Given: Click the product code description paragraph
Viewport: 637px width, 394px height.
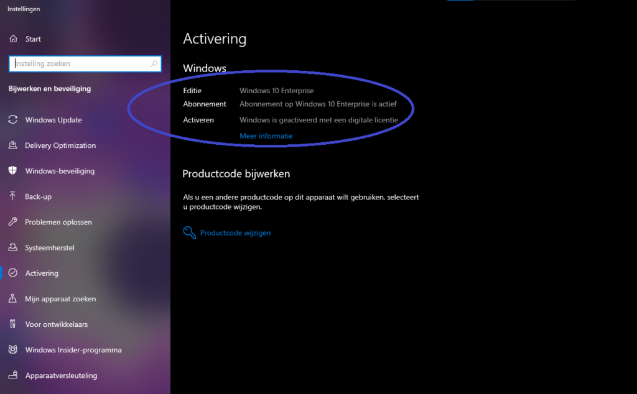Looking at the screenshot, I should point(301,202).
